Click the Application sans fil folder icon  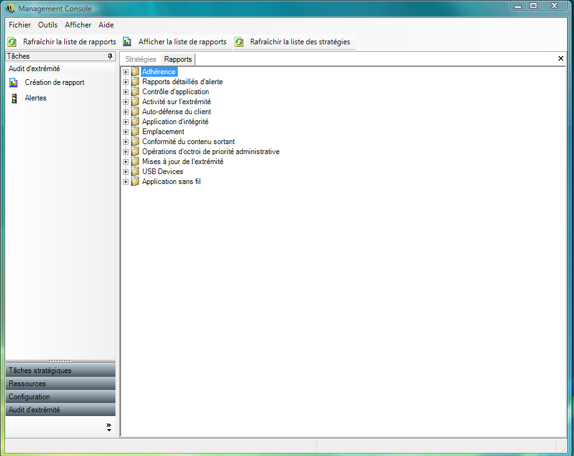(135, 182)
